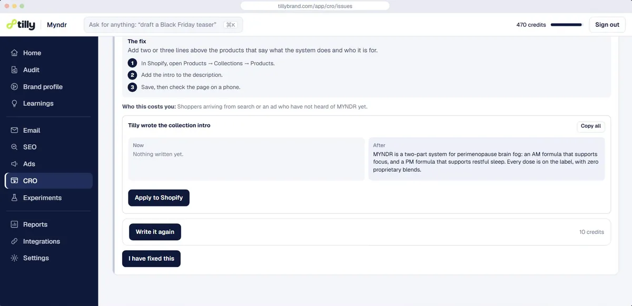Click 'The fix' heading
Screen dimensions: 632x306
coord(136,41)
